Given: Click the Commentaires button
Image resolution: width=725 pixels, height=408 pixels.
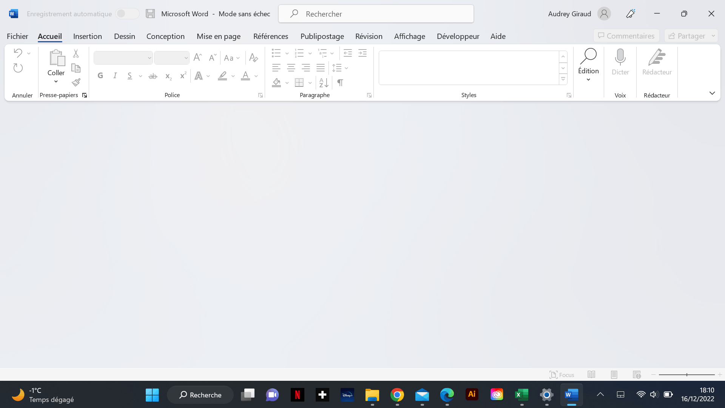Looking at the screenshot, I should tap(626, 36).
